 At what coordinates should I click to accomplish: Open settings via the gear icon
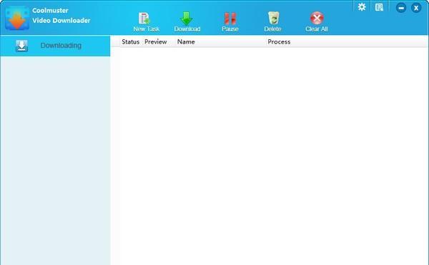(362, 7)
